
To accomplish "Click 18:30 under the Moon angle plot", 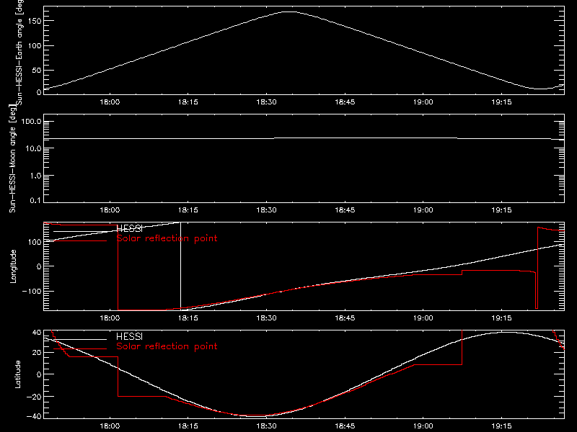I will (x=266, y=210).
